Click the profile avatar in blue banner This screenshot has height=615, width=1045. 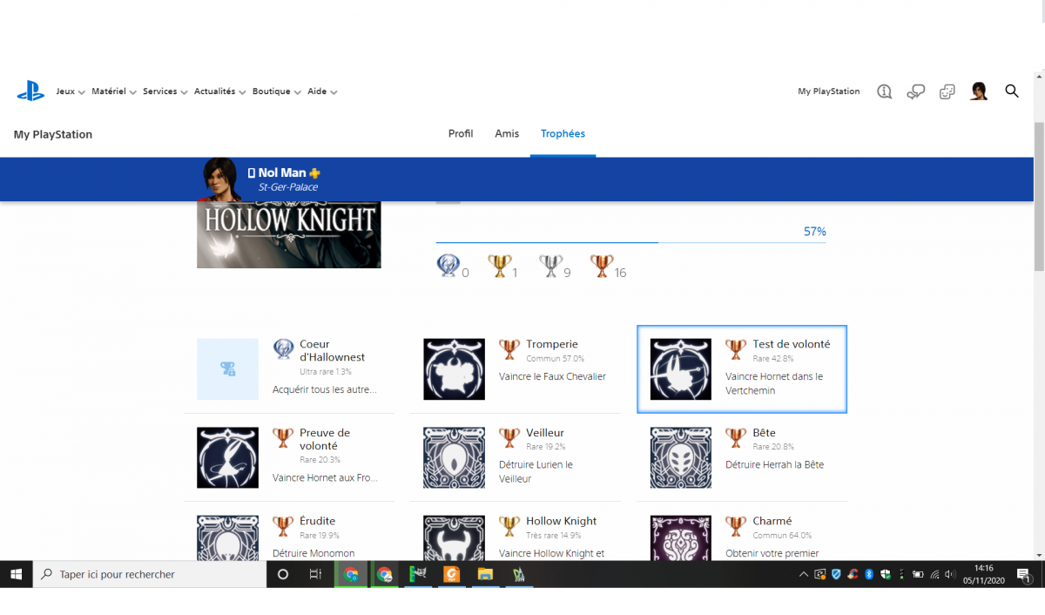click(x=220, y=179)
